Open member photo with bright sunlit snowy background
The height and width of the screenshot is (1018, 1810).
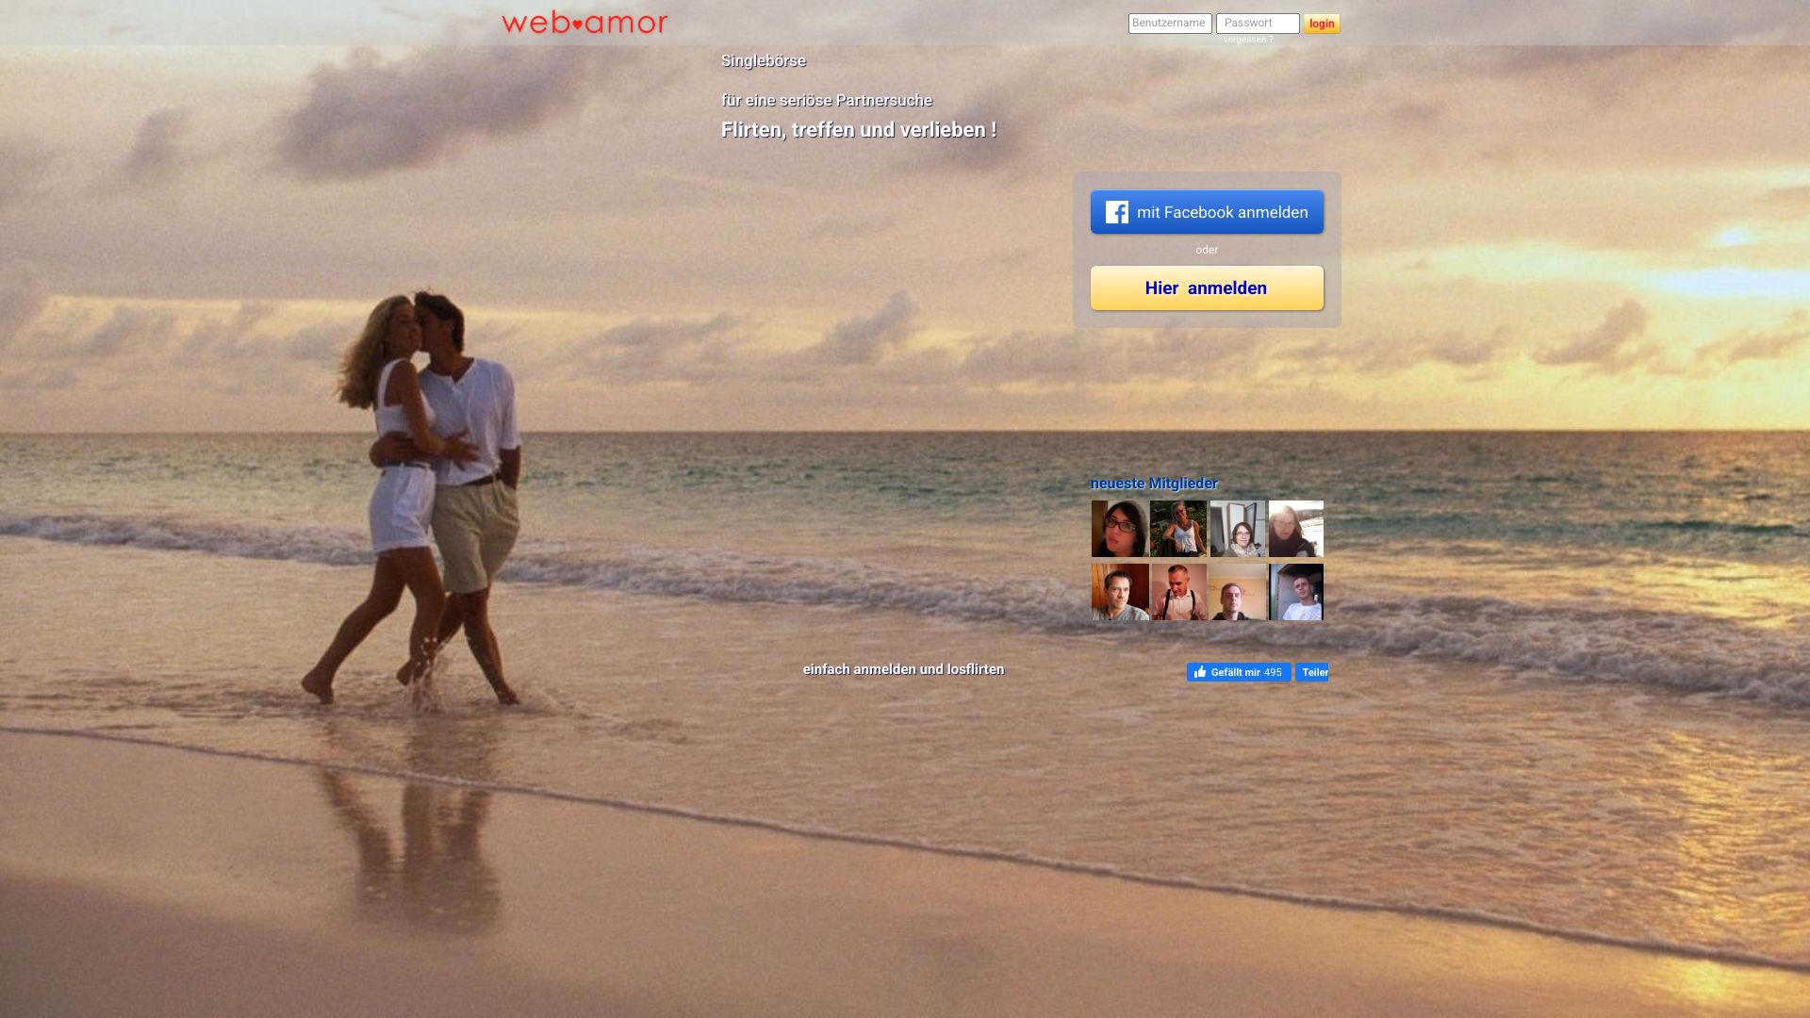(x=1295, y=529)
